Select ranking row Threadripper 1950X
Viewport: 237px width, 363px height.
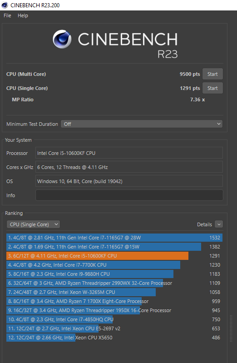(114, 310)
